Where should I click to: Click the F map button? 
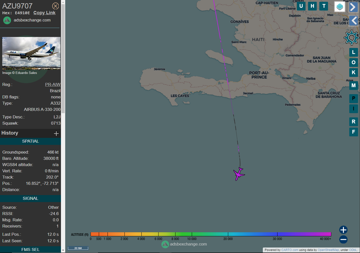[354, 132]
